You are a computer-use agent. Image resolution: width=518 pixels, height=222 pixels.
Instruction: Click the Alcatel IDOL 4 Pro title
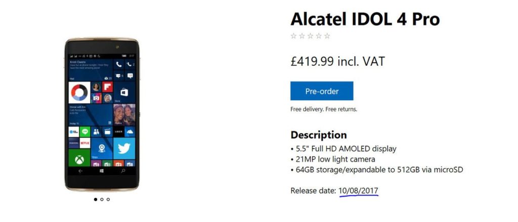365,19
